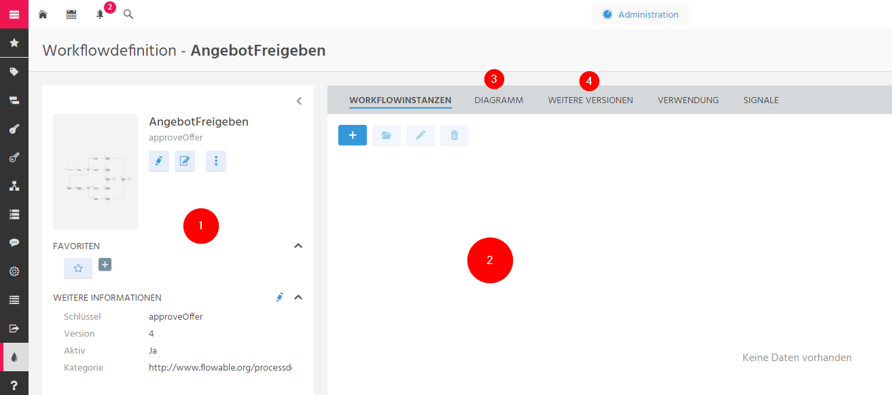Switch to Weitere Versionen tab
The height and width of the screenshot is (395, 892).
pos(590,100)
